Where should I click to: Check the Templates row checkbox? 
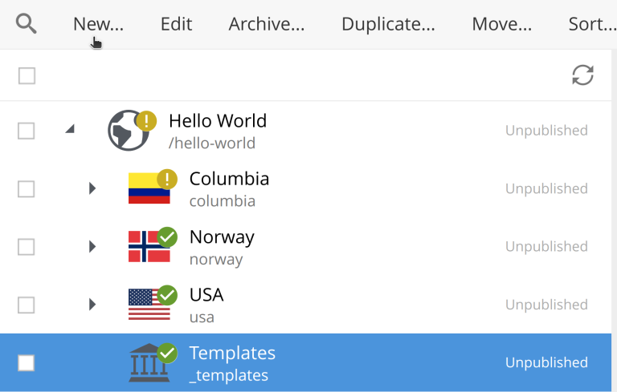(26, 362)
